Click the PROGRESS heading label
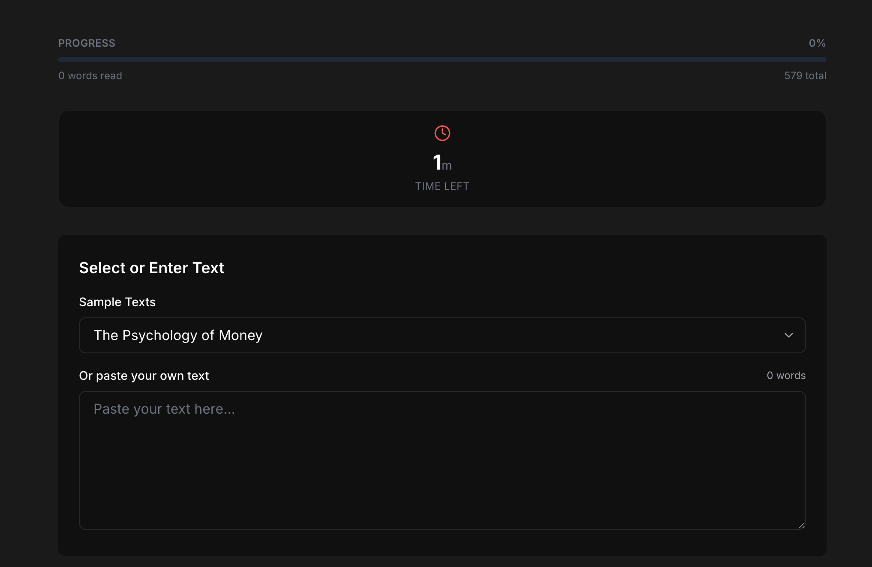Image resolution: width=872 pixels, height=567 pixels. tap(87, 43)
